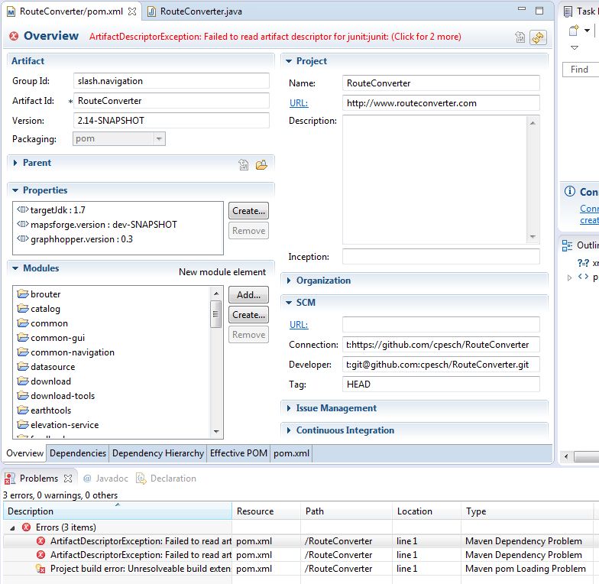Click the Java file icon on RouteConverter.java tab

[x=151, y=11]
